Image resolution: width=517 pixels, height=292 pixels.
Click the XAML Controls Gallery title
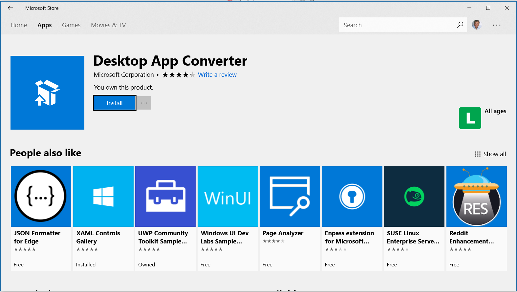(98, 237)
